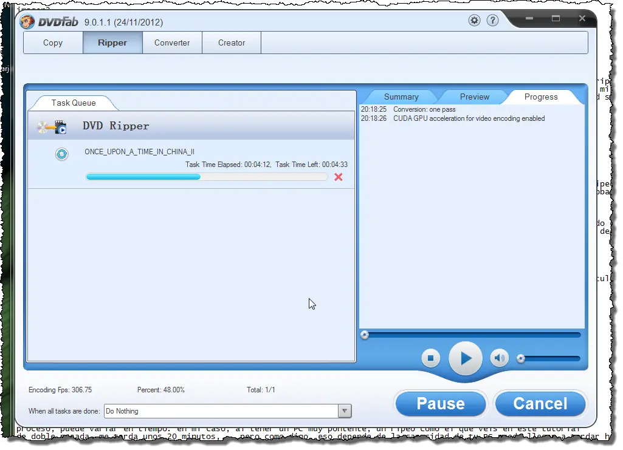Viewport: 623px width, 450px height.
Task: Select the Progress tab
Action: 541,97
